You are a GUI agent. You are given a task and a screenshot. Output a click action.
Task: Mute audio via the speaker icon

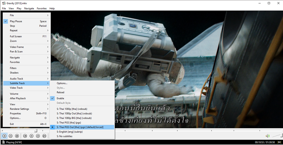[267, 136]
